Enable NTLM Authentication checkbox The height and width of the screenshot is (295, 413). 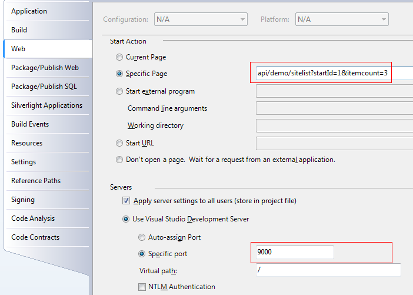click(x=142, y=287)
